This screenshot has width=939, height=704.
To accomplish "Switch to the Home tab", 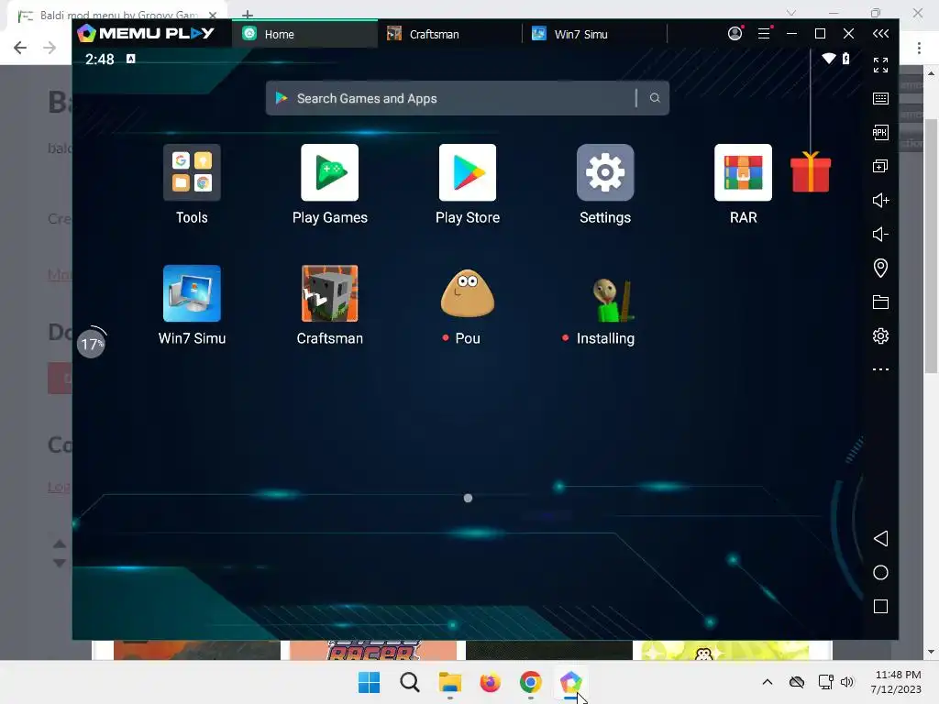I will 304,34.
